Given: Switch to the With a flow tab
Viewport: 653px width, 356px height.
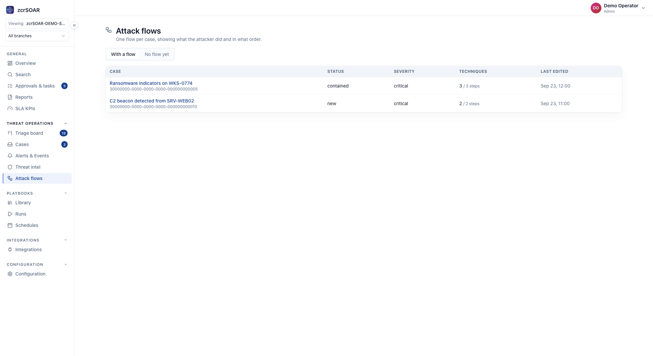Looking at the screenshot, I should pos(123,54).
